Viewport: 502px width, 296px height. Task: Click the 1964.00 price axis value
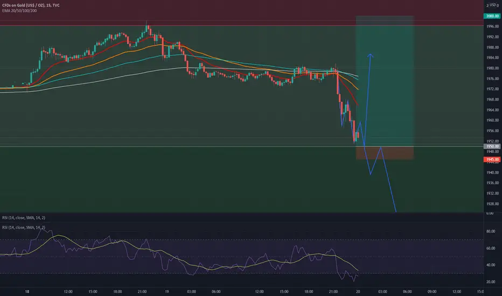coord(493,110)
